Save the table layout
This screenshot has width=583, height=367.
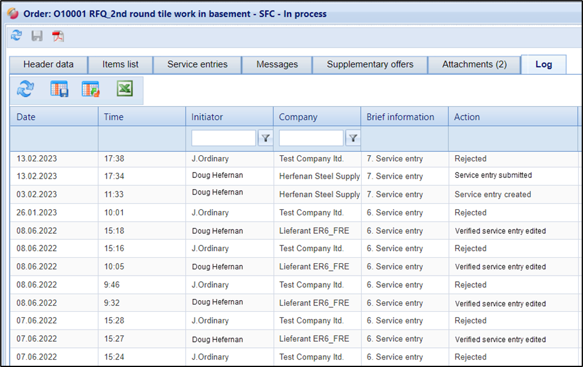59,90
